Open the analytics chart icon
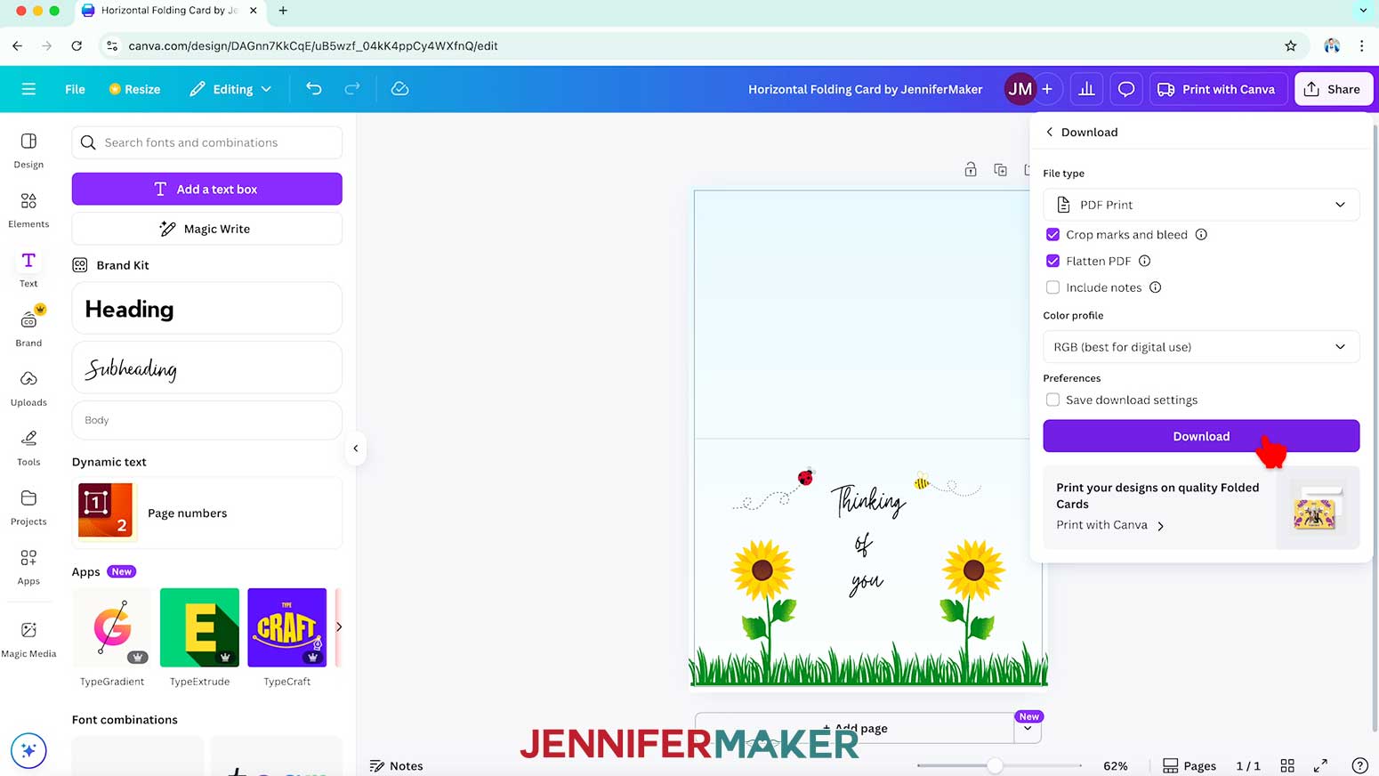This screenshot has height=776, width=1379. pos(1086,89)
